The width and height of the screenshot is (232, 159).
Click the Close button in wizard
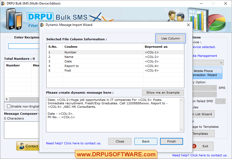point(120,141)
